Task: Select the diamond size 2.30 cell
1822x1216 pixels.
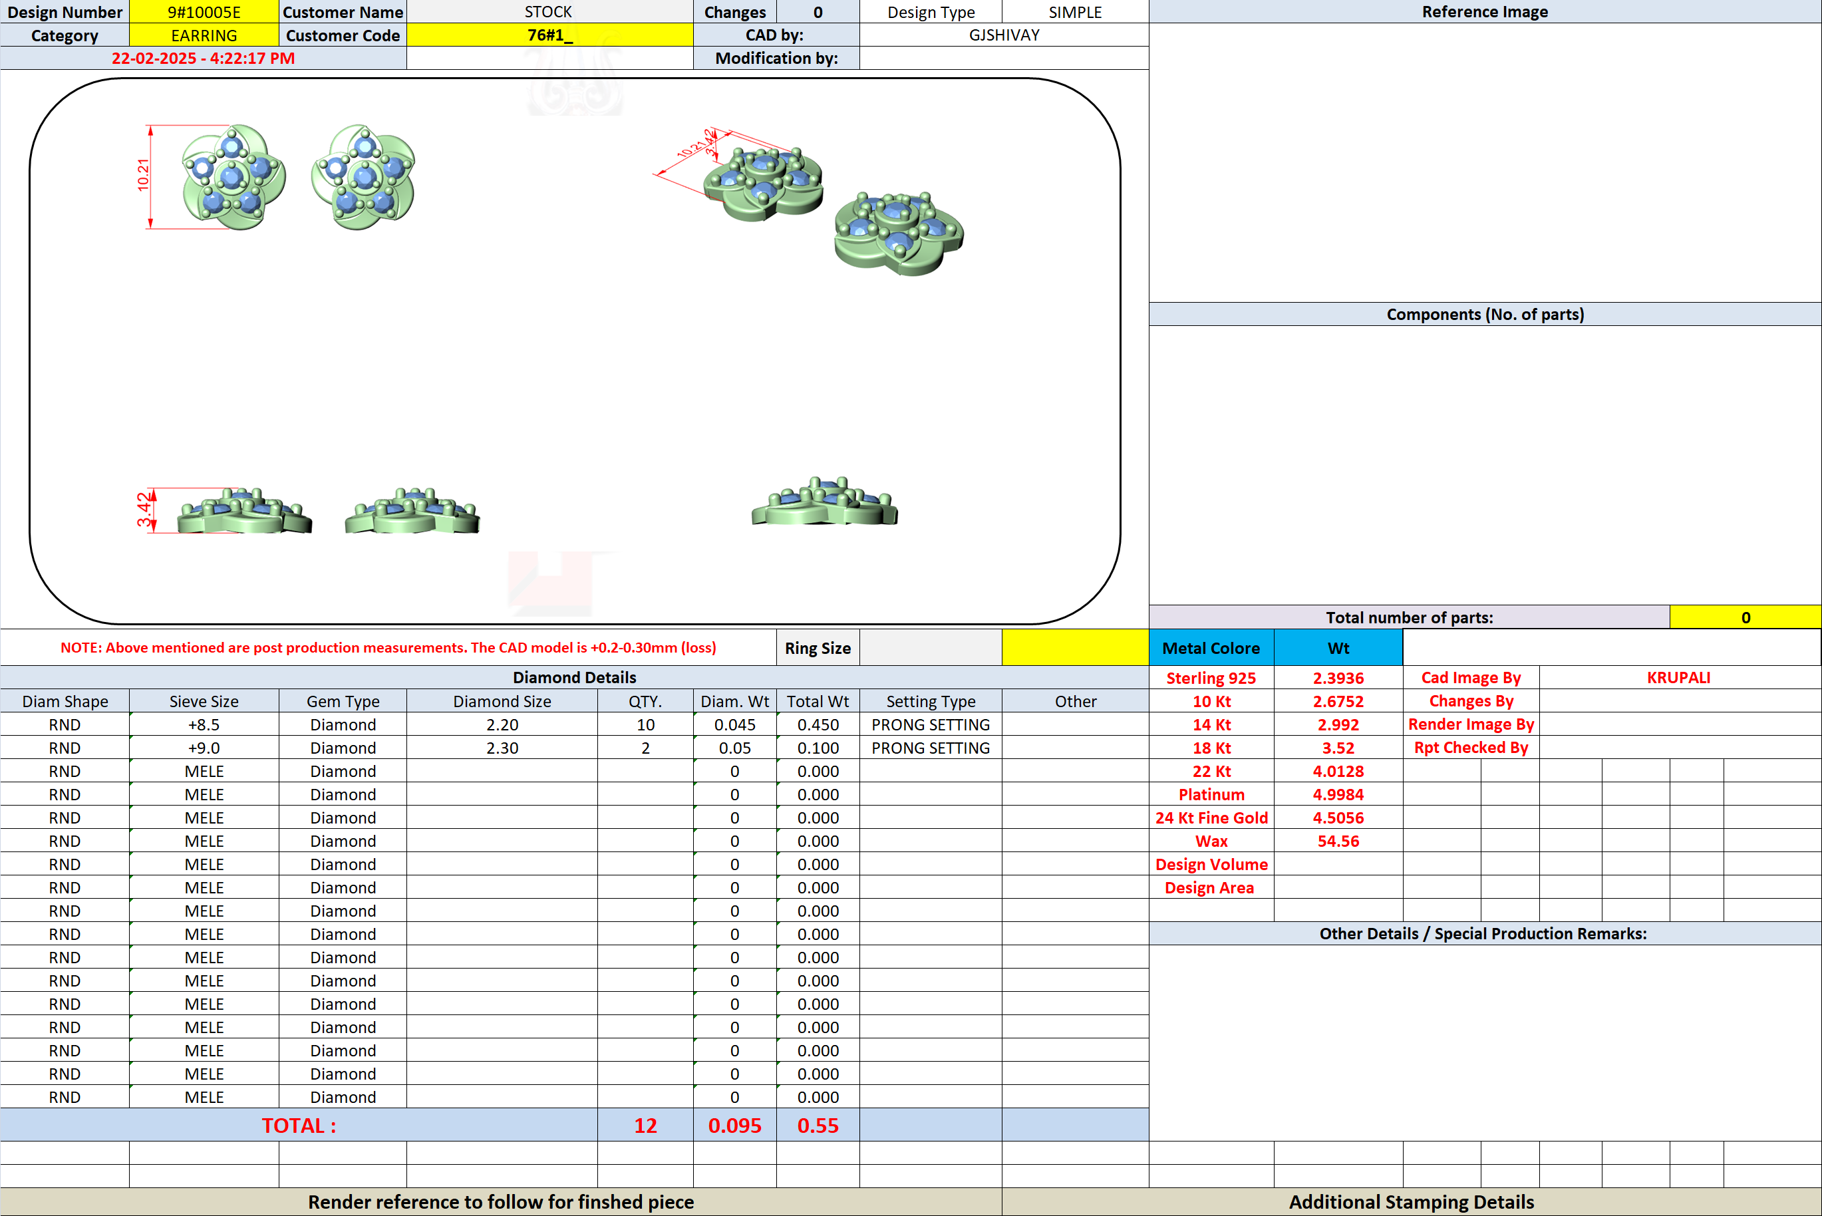Action: [x=502, y=748]
